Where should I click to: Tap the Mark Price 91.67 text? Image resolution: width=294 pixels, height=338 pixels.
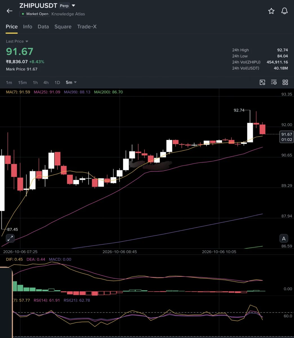pyautogui.click(x=22, y=69)
